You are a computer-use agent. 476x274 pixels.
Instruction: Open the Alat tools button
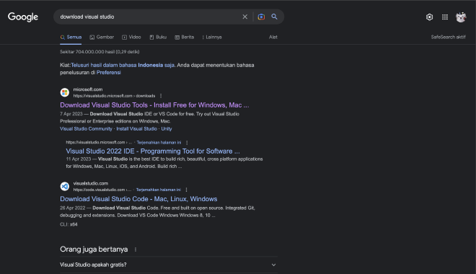pos(273,37)
